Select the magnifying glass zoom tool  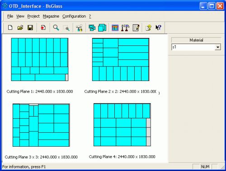coord(56,28)
